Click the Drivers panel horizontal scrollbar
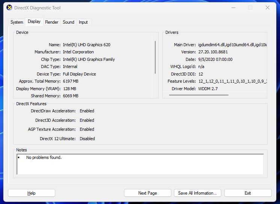Screen dimensions: 280x204 coord(199,95)
